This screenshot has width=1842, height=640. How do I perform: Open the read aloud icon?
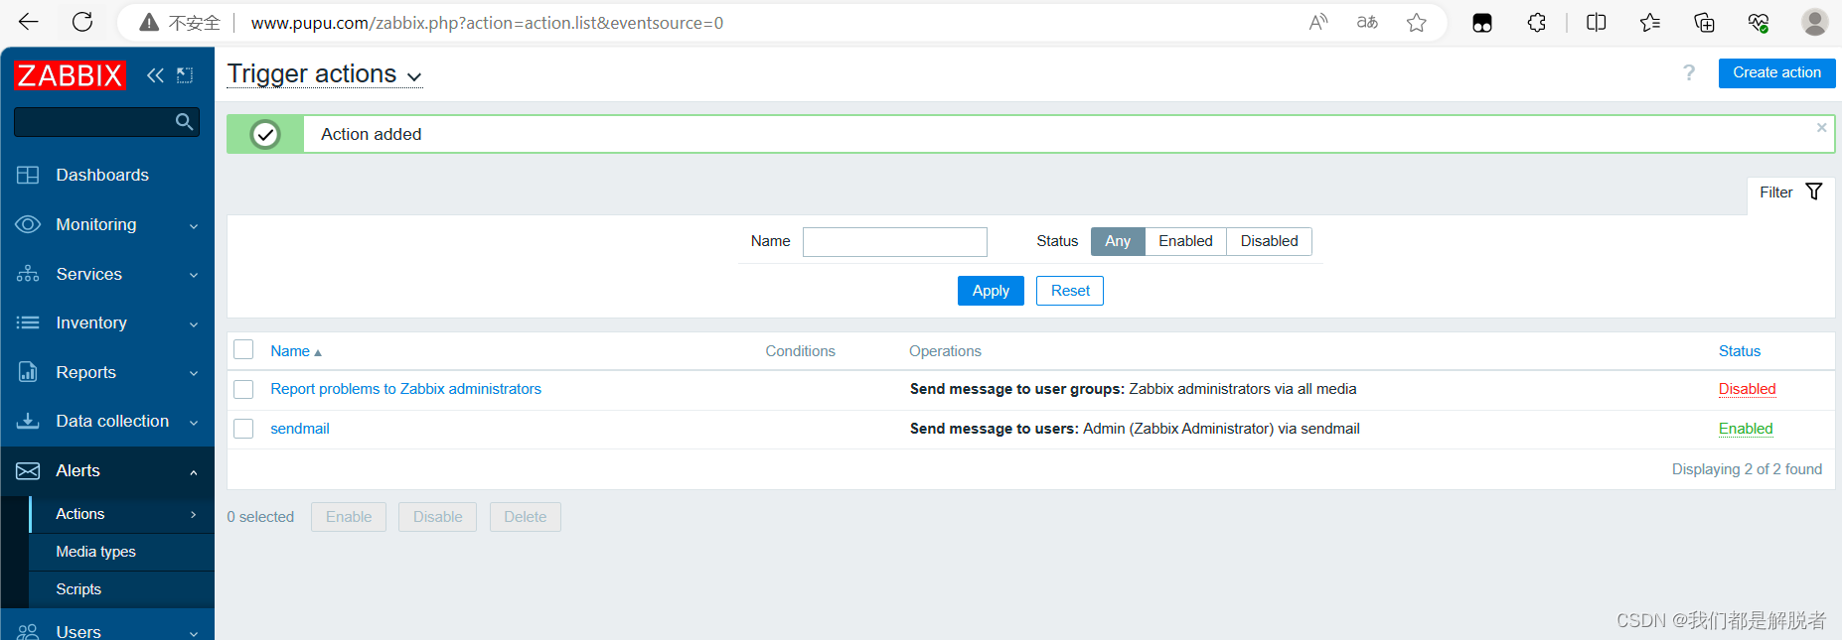pyautogui.click(x=1318, y=23)
